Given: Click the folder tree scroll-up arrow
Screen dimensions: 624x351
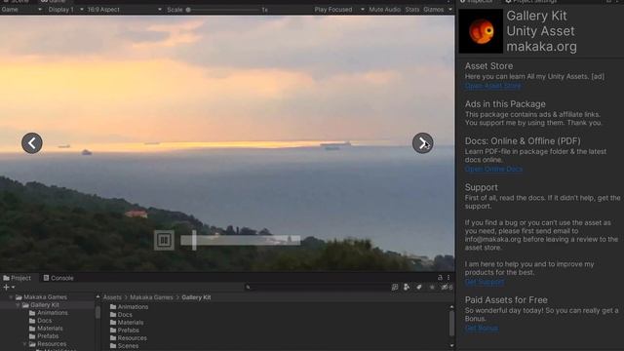Looking at the screenshot, I should coord(97,296).
